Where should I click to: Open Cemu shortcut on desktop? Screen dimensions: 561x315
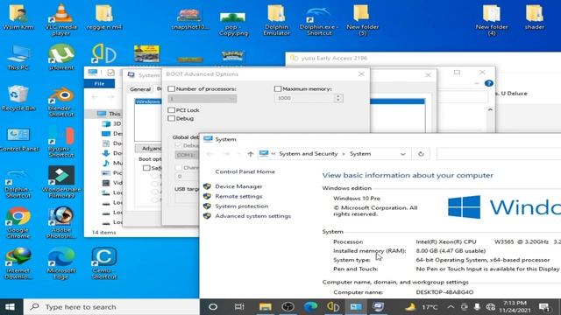coord(104,263)
